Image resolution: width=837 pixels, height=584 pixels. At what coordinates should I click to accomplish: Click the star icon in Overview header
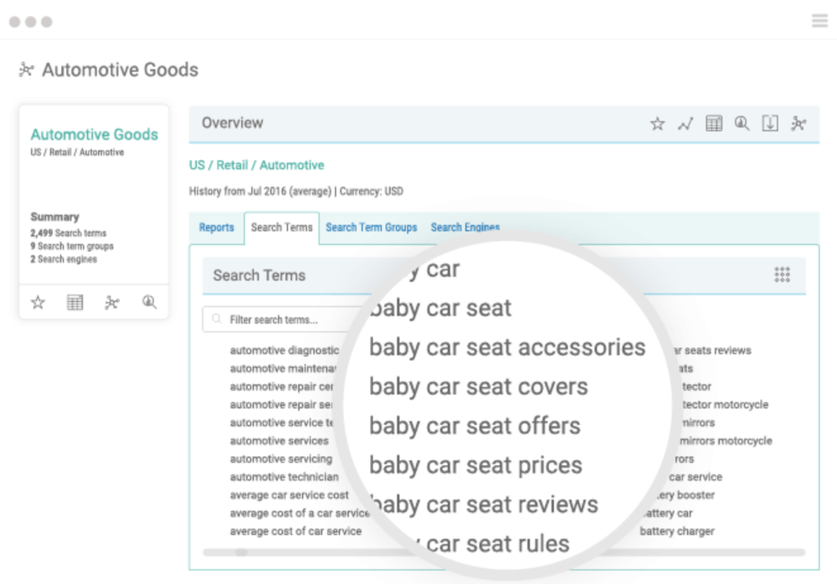click(x=657, y=124)
